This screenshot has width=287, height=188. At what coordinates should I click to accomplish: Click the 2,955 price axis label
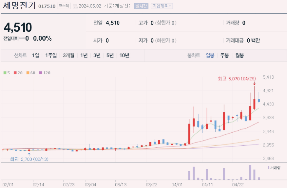269,145
